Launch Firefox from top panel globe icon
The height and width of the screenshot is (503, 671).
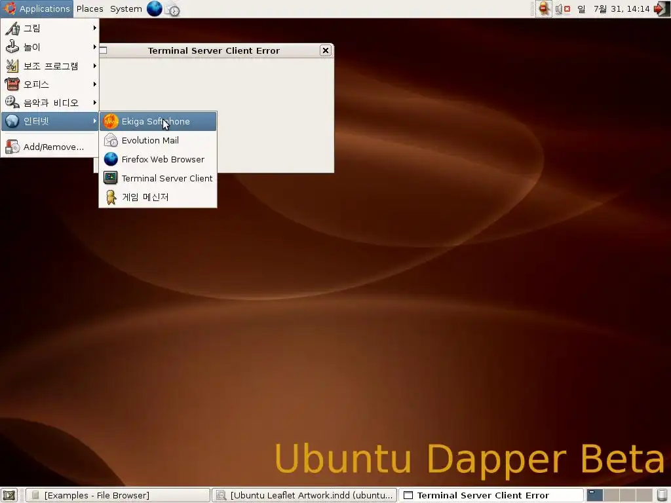pyautogui.click(x=155, y=9)
